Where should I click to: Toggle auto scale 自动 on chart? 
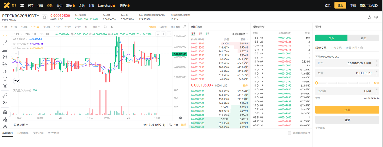click(x=183, y=125)
